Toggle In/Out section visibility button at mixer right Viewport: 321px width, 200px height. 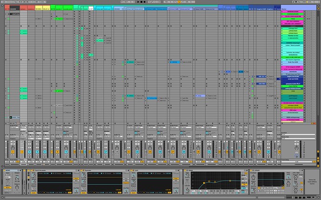click(318, 152)
